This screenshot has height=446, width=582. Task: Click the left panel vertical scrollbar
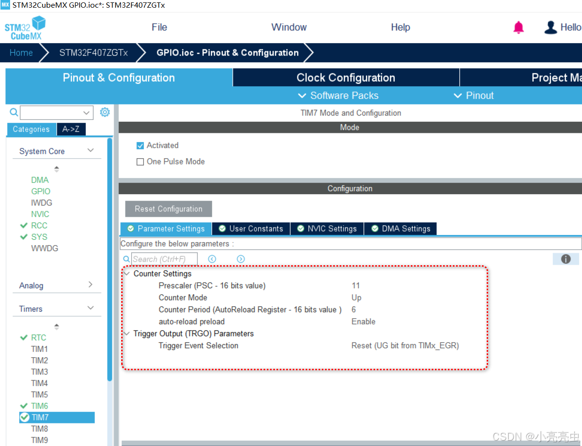coord(110,259)
